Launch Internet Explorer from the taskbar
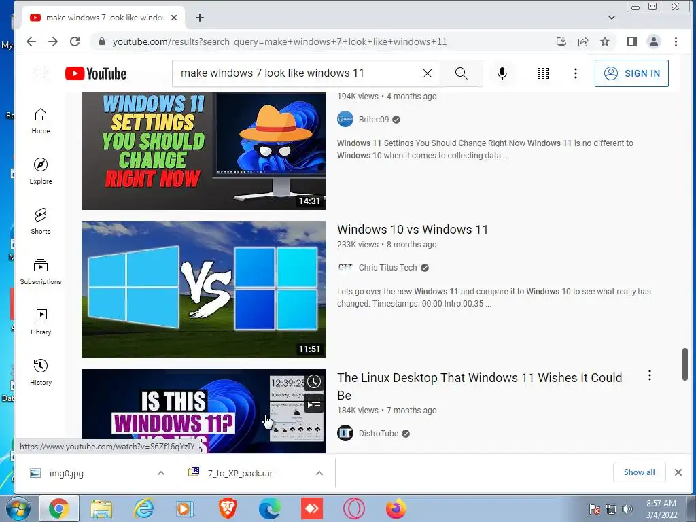This screenshot has height=522, width=696. click(x=143, y=508)
